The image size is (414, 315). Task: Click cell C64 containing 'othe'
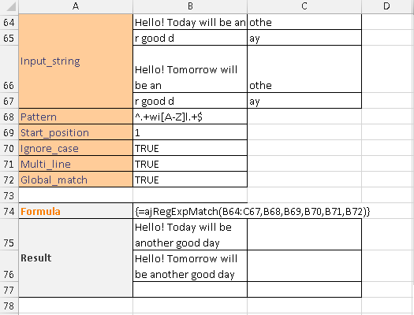[304, 22]
